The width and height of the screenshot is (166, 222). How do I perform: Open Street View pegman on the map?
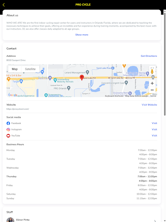coord(152,72)
